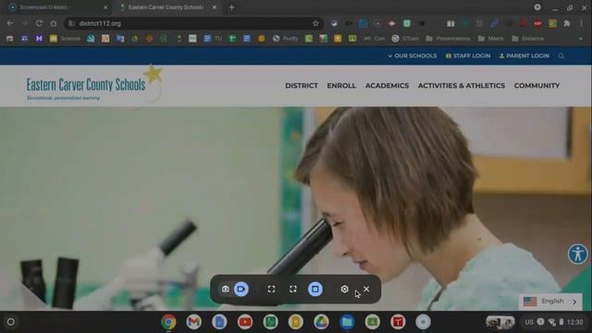This screenshot has height=333, width=592.
Task: Open the Science bookmark
Action: point(66,39)
